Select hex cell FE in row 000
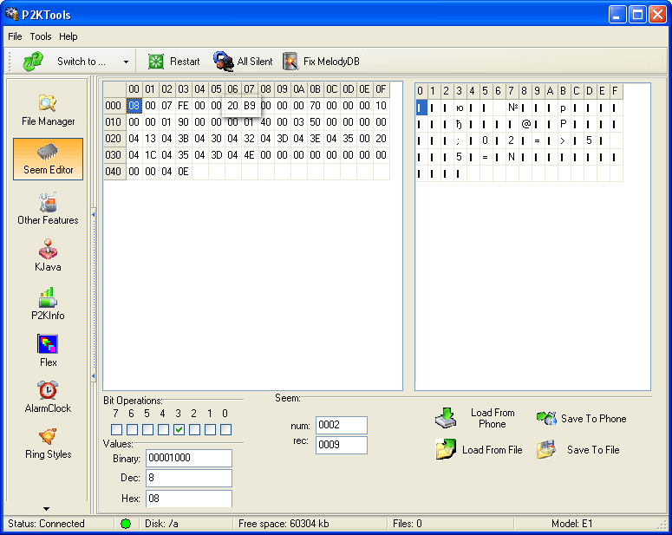Viewport: 672px width, 535px height. pos(184,106)
